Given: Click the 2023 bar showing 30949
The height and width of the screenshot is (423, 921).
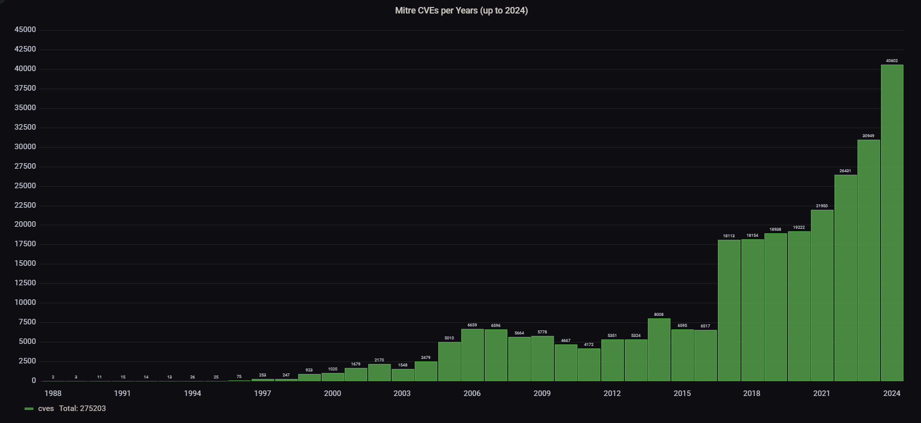Looking at the screenshot, I should (868, 260).
